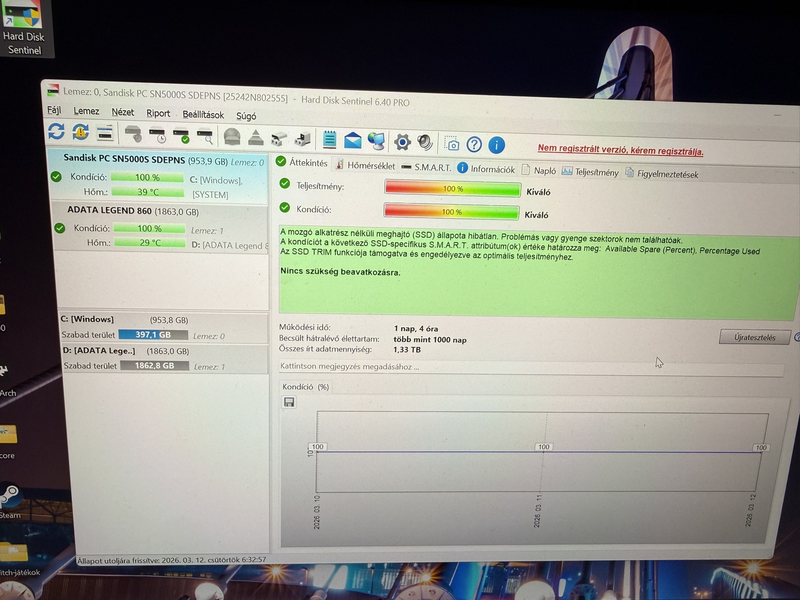
Task: Open settings with the gear icon
Action: coord(402,142)
